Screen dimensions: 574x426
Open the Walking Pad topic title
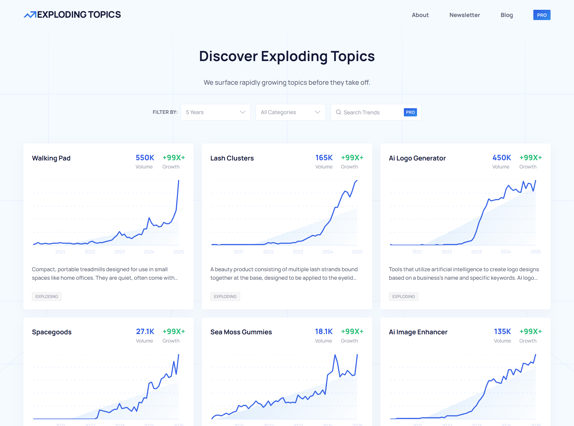tap(51, 158)
